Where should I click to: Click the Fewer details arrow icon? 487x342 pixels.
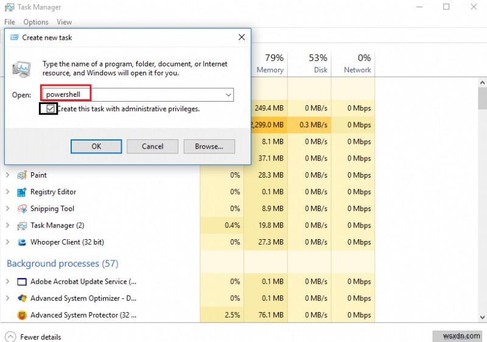[10, 337]
